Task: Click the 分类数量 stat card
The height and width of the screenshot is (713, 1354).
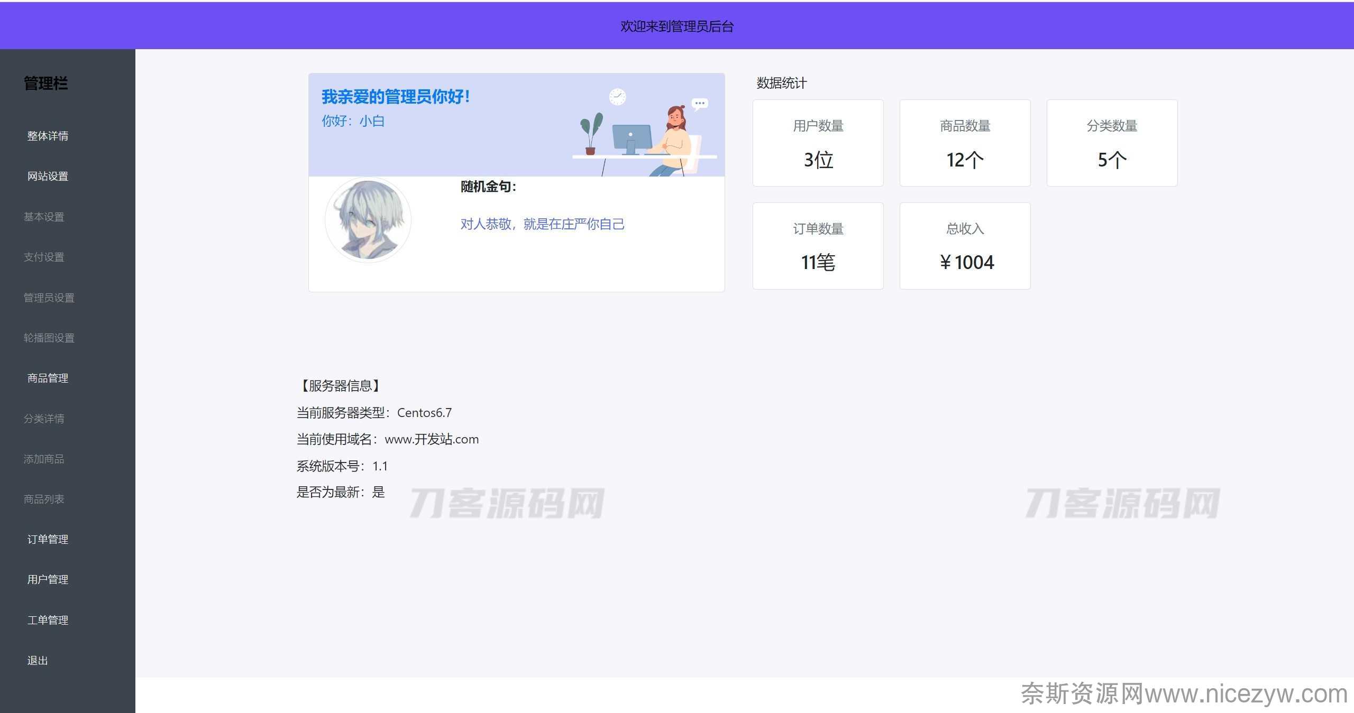Action: tap(1112, 143)
